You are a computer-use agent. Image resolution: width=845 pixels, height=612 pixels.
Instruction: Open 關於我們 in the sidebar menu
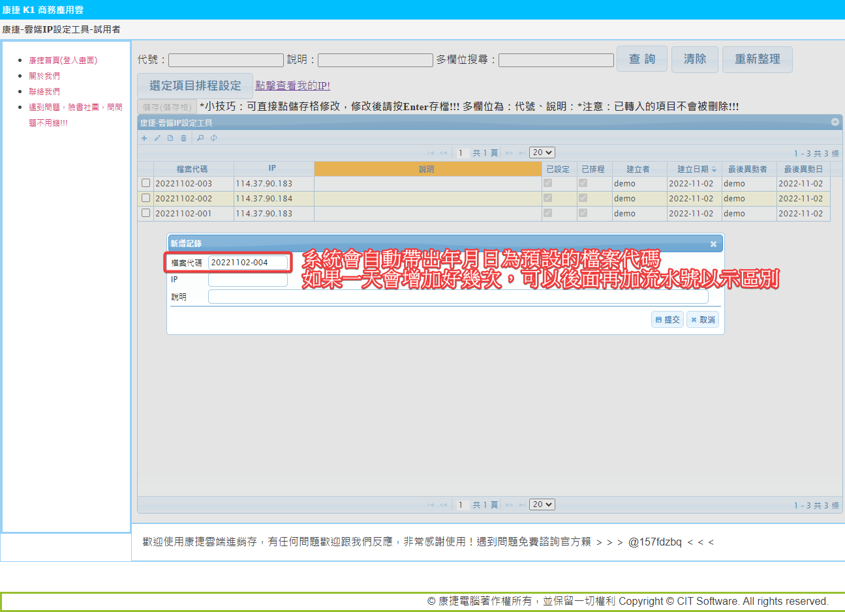coord(44,76)
